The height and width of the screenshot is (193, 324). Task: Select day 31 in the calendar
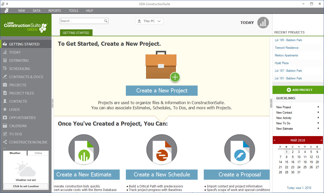299,172
